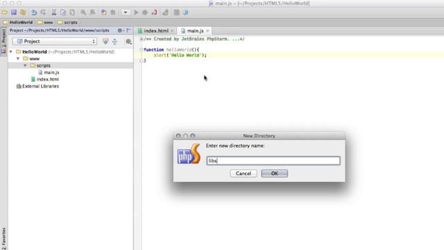The width and height of the screenshot is (444, 250).
Task: Click the Synchronize toolbar icon
Action: (23, 12)
